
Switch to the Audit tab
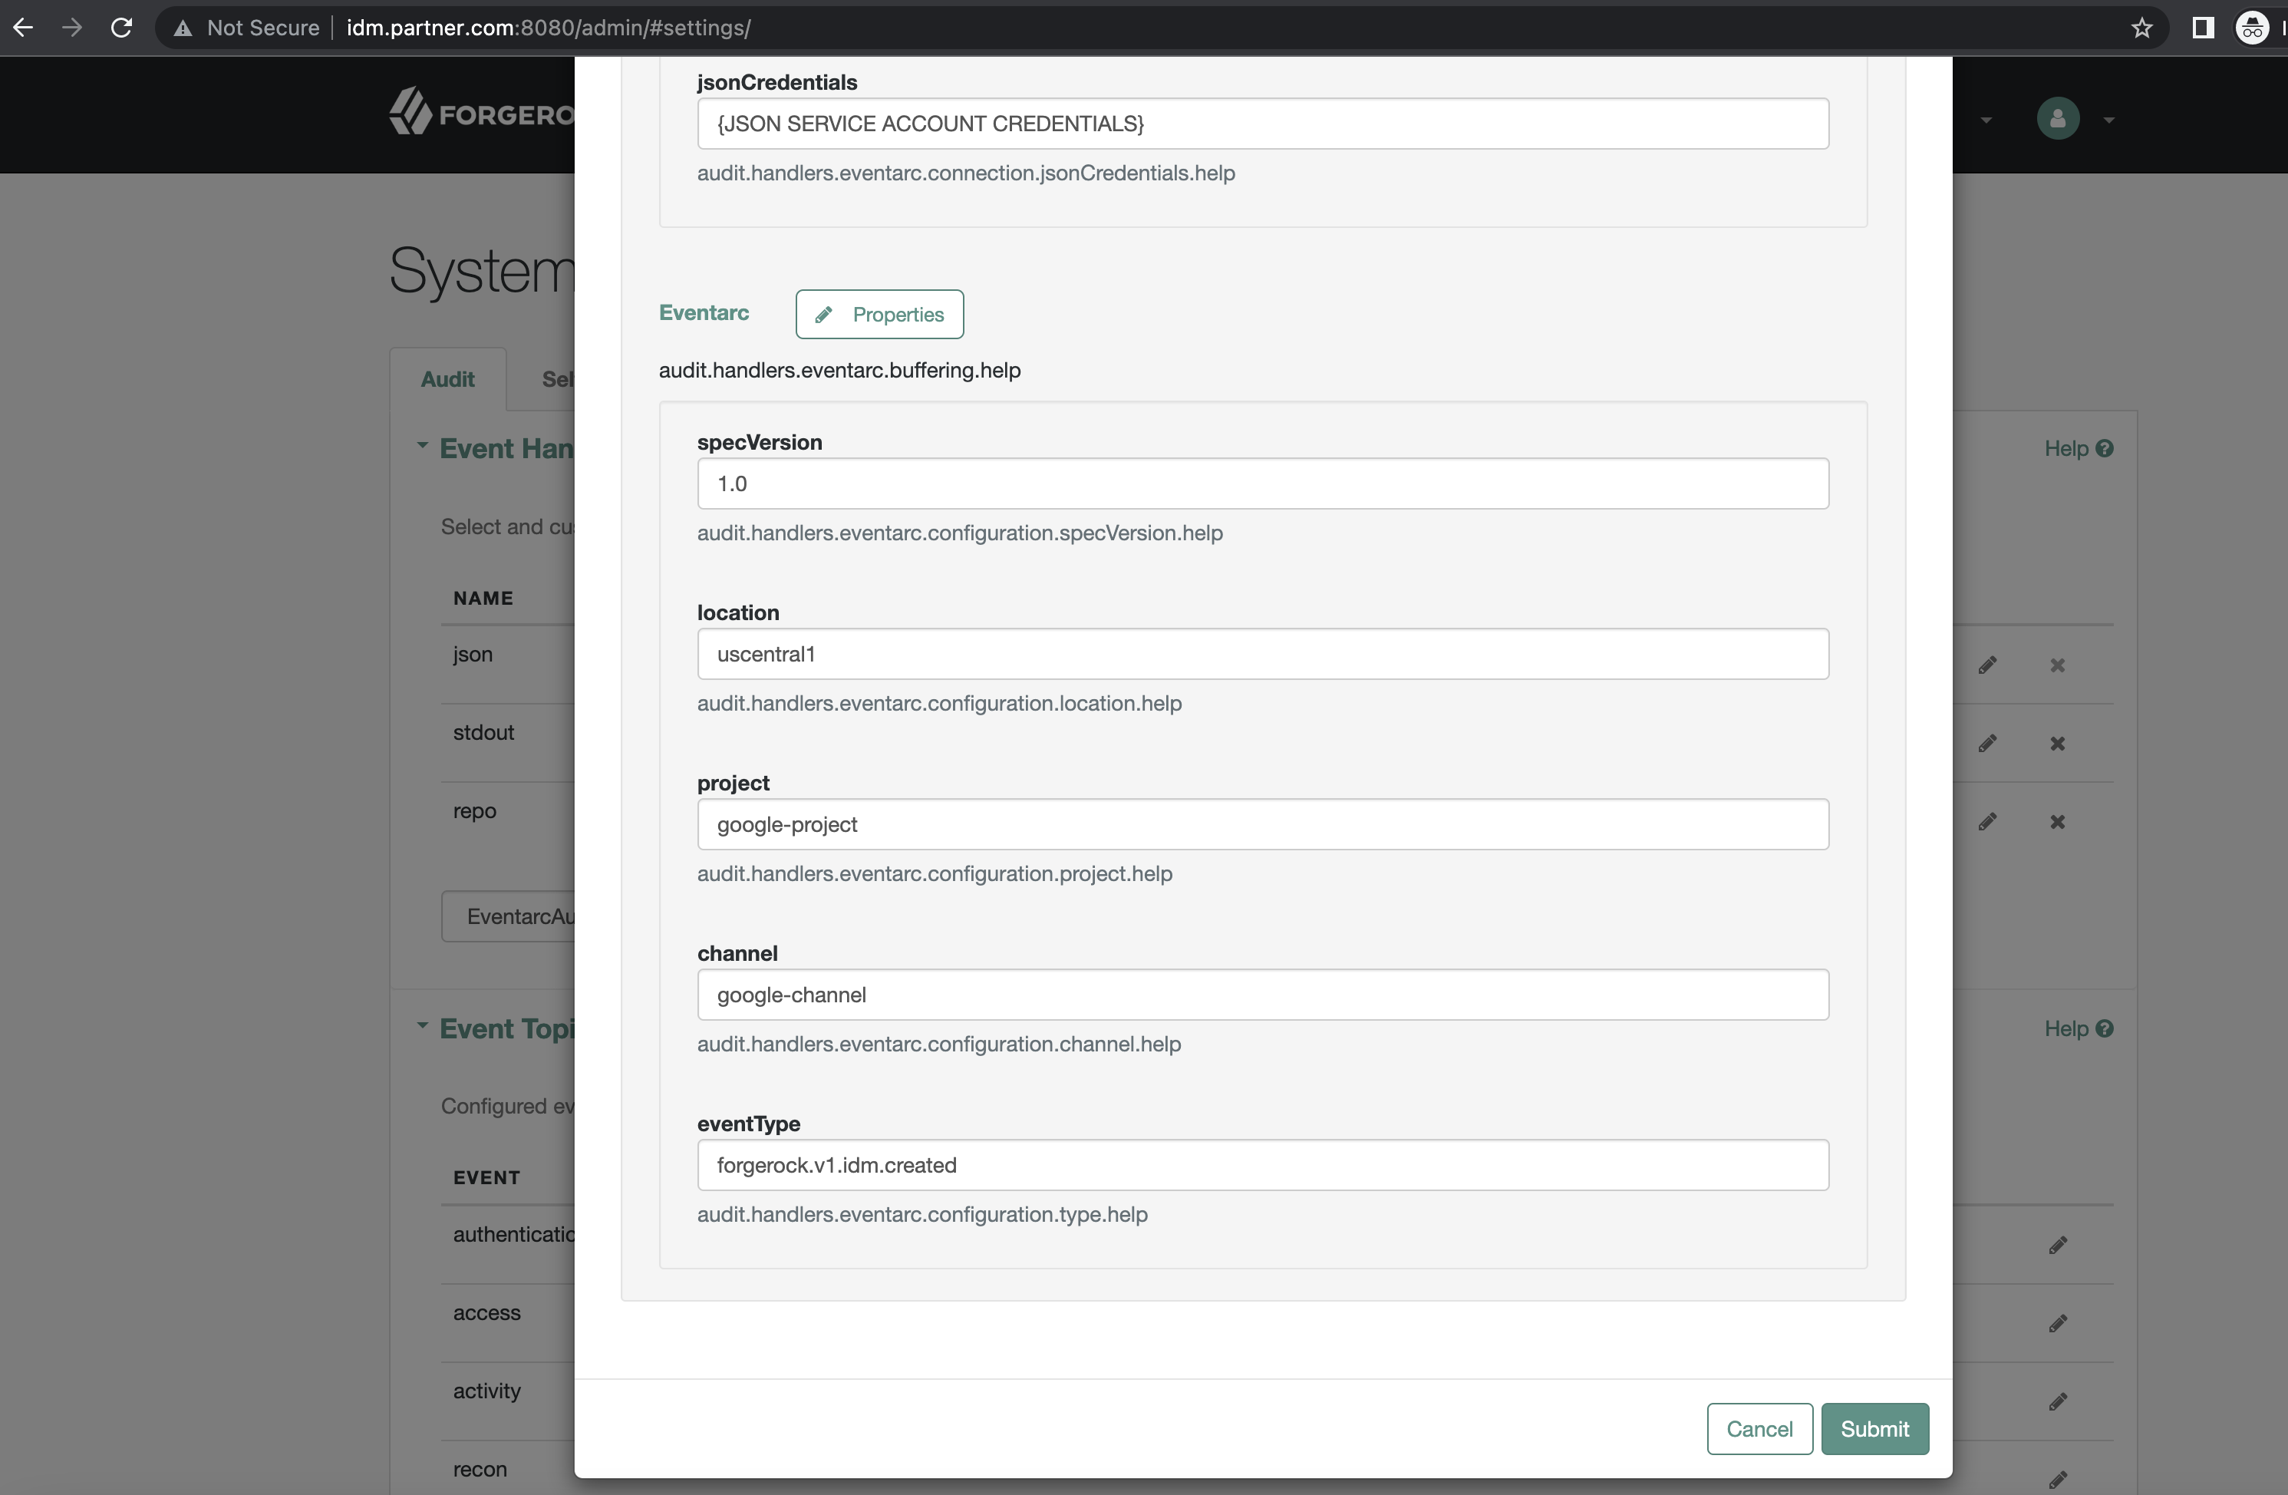click(x=447, y=380)
